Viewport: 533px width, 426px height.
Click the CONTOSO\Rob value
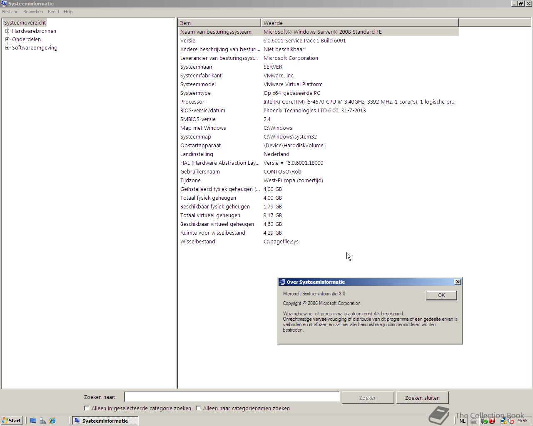[282, 171]
